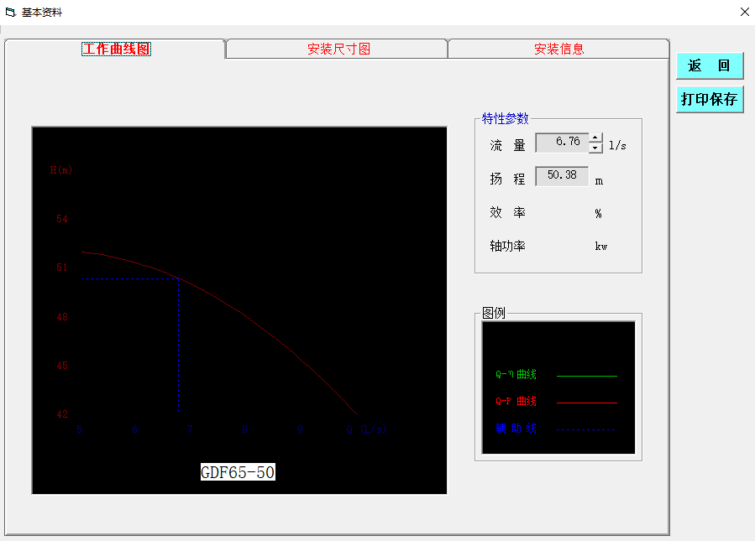The width and height of the screenshot is (755, 541).
Task: Click the blue dashed 辅助线 legend sample
Action: pos(586,430)
